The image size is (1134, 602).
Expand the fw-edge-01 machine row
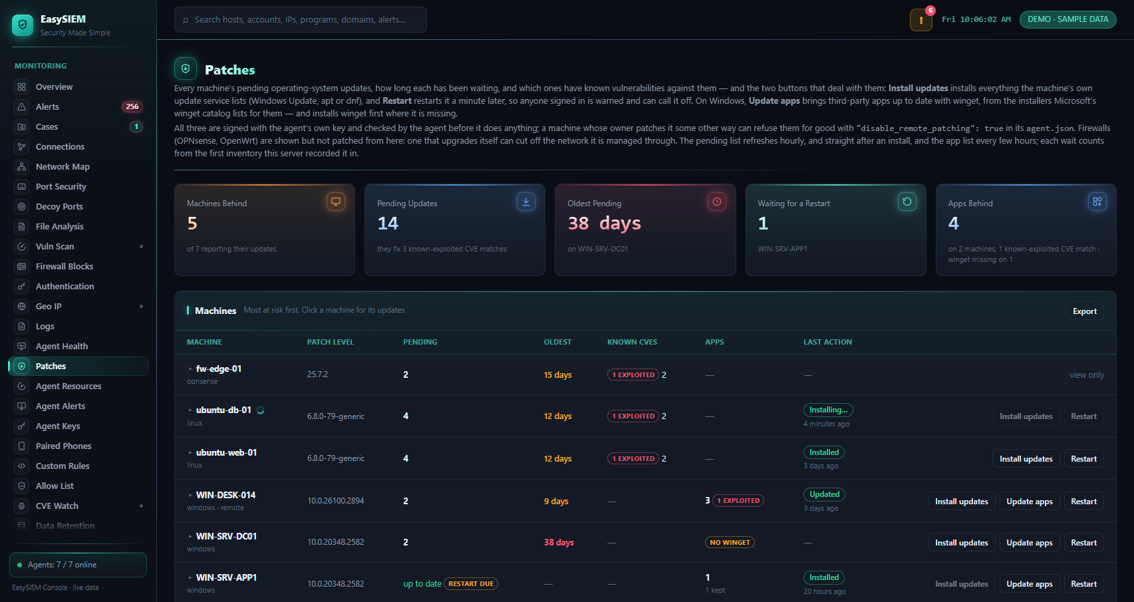tap(190, 369)
